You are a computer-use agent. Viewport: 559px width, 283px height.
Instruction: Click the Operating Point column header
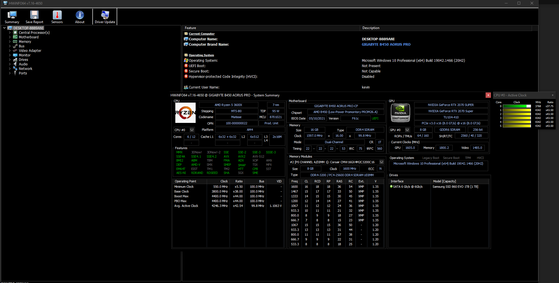(x=189, y=181)
